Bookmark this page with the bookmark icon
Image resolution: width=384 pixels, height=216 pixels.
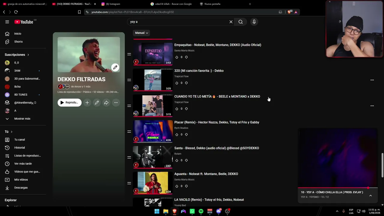pyautogui.click(x=79, y=12)
